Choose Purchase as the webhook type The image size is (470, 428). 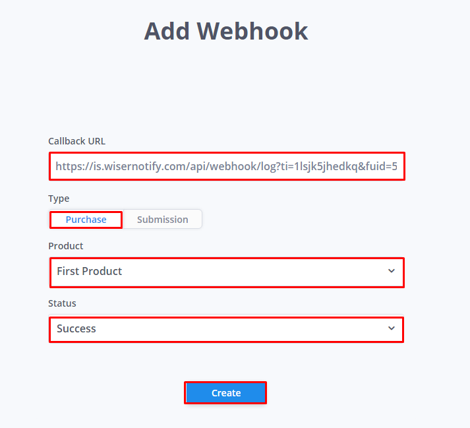pyautogui.click(x=86, y=220)
